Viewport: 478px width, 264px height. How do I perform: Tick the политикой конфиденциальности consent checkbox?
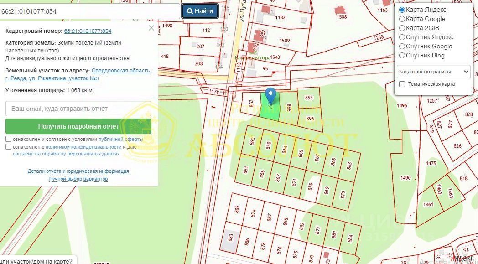tap(9, 147)
